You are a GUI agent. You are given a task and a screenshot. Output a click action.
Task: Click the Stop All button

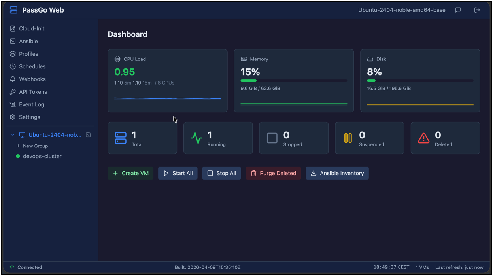coord(221,173)
